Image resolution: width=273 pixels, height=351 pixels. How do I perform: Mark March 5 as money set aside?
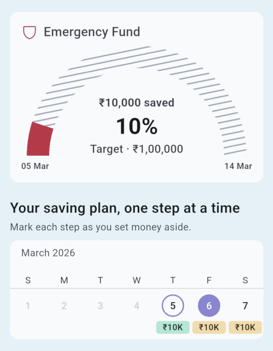click(x=173, y=305)
